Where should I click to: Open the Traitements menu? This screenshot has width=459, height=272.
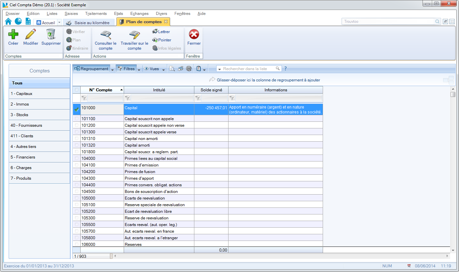[x=96, y=14]
